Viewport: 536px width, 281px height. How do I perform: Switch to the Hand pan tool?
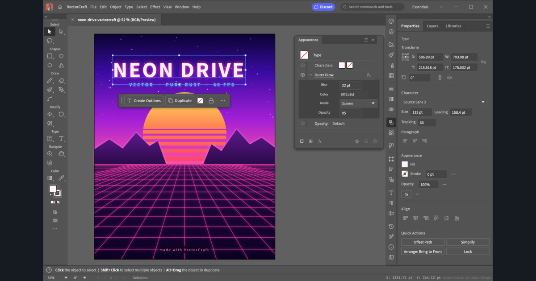(x=61, y=154)
